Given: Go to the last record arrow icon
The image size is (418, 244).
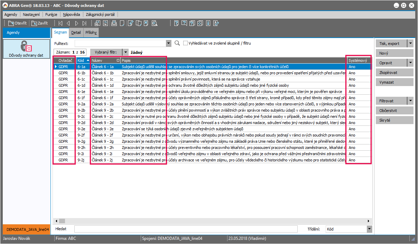Looking at the screenshot, I should (84, 24).
